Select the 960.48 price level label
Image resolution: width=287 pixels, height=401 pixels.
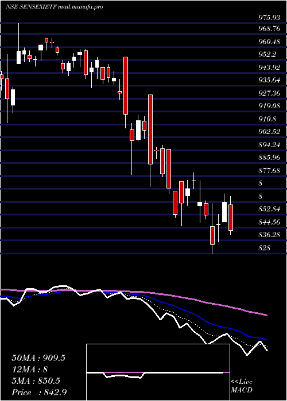[x=269, y=41]
